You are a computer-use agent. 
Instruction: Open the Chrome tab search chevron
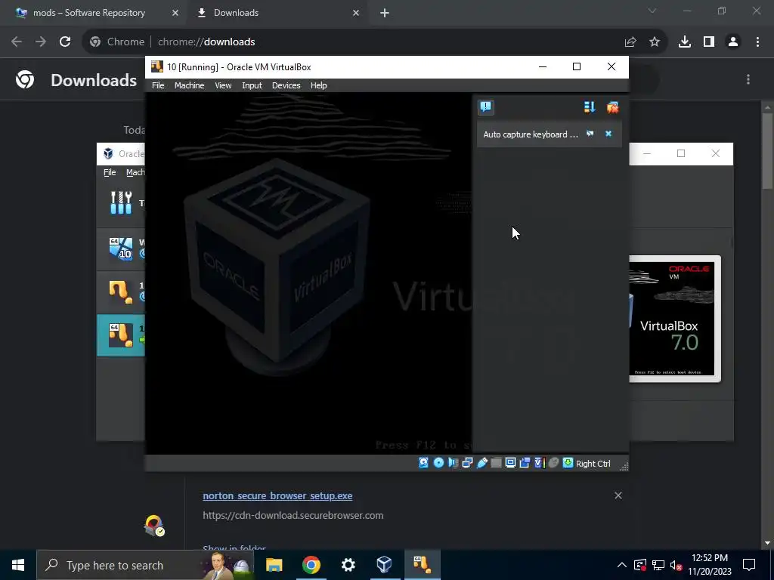click(x=652, y=11)
